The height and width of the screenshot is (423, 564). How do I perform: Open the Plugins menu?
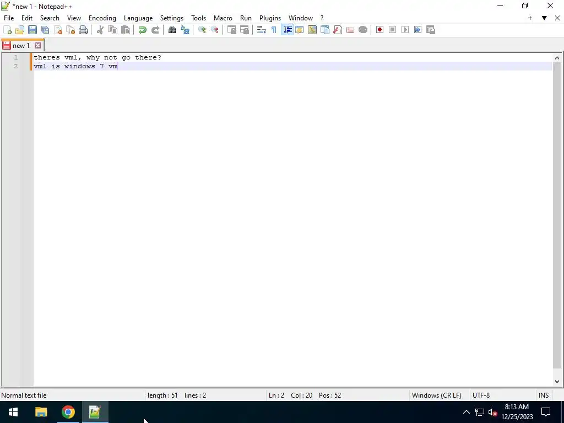(270, 18)
